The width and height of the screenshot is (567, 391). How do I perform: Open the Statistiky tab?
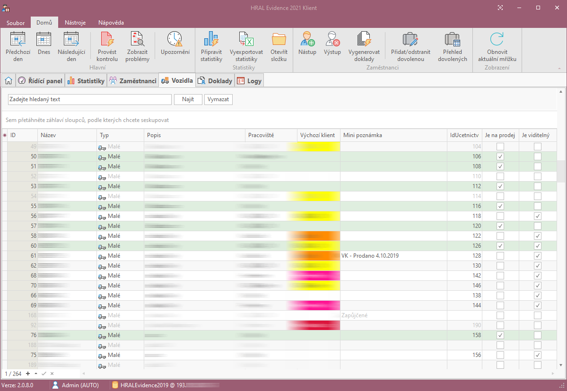pos(86,80)
